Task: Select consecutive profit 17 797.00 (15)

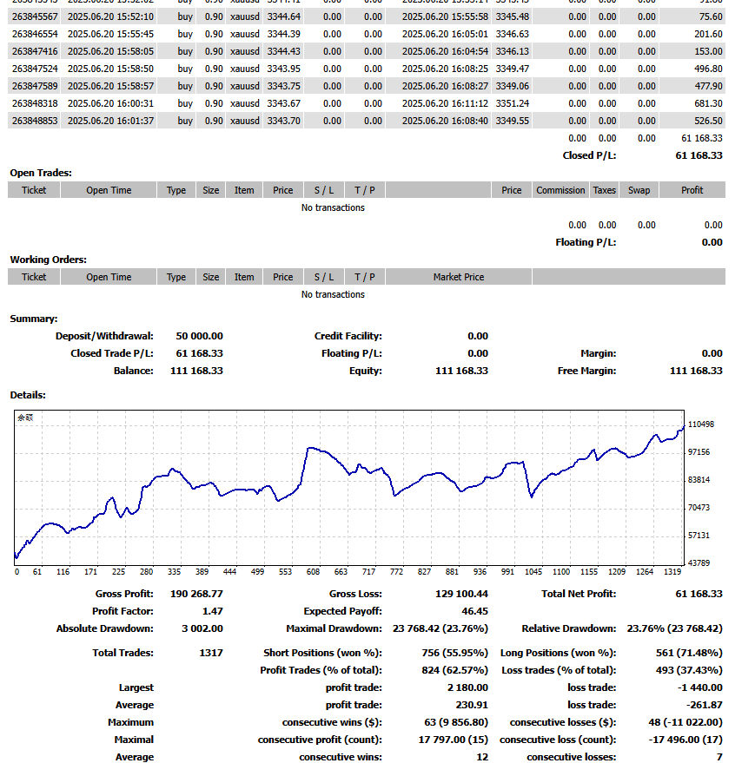Action: tap(453, 740)
